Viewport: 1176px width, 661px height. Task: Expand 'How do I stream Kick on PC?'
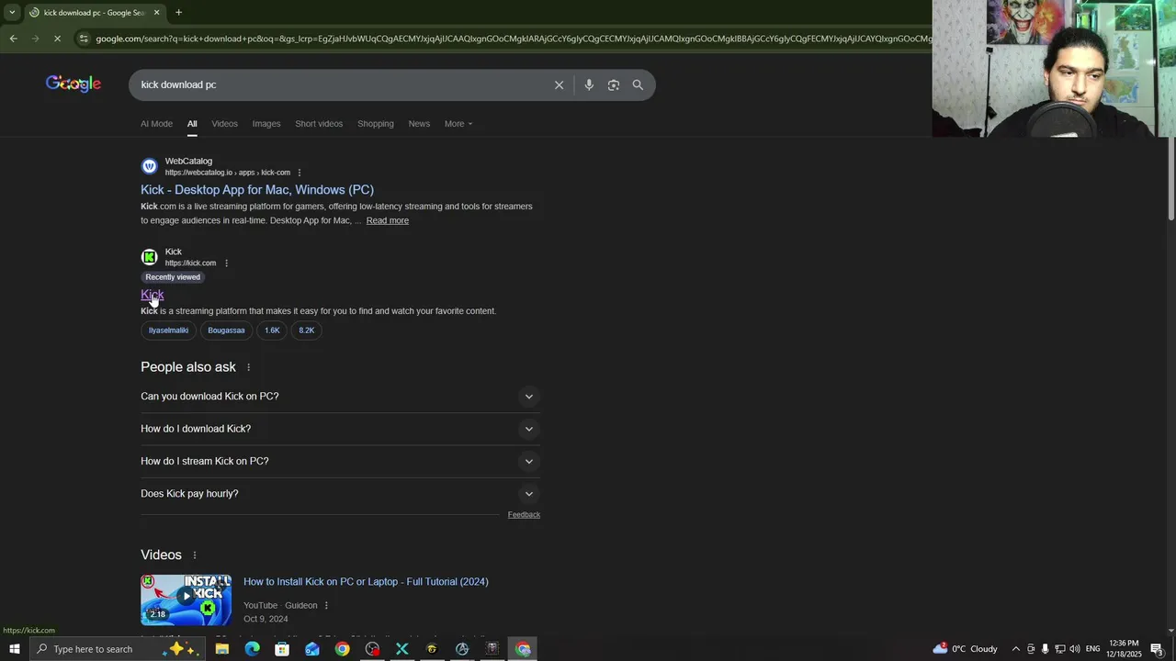tap(340, 461)
